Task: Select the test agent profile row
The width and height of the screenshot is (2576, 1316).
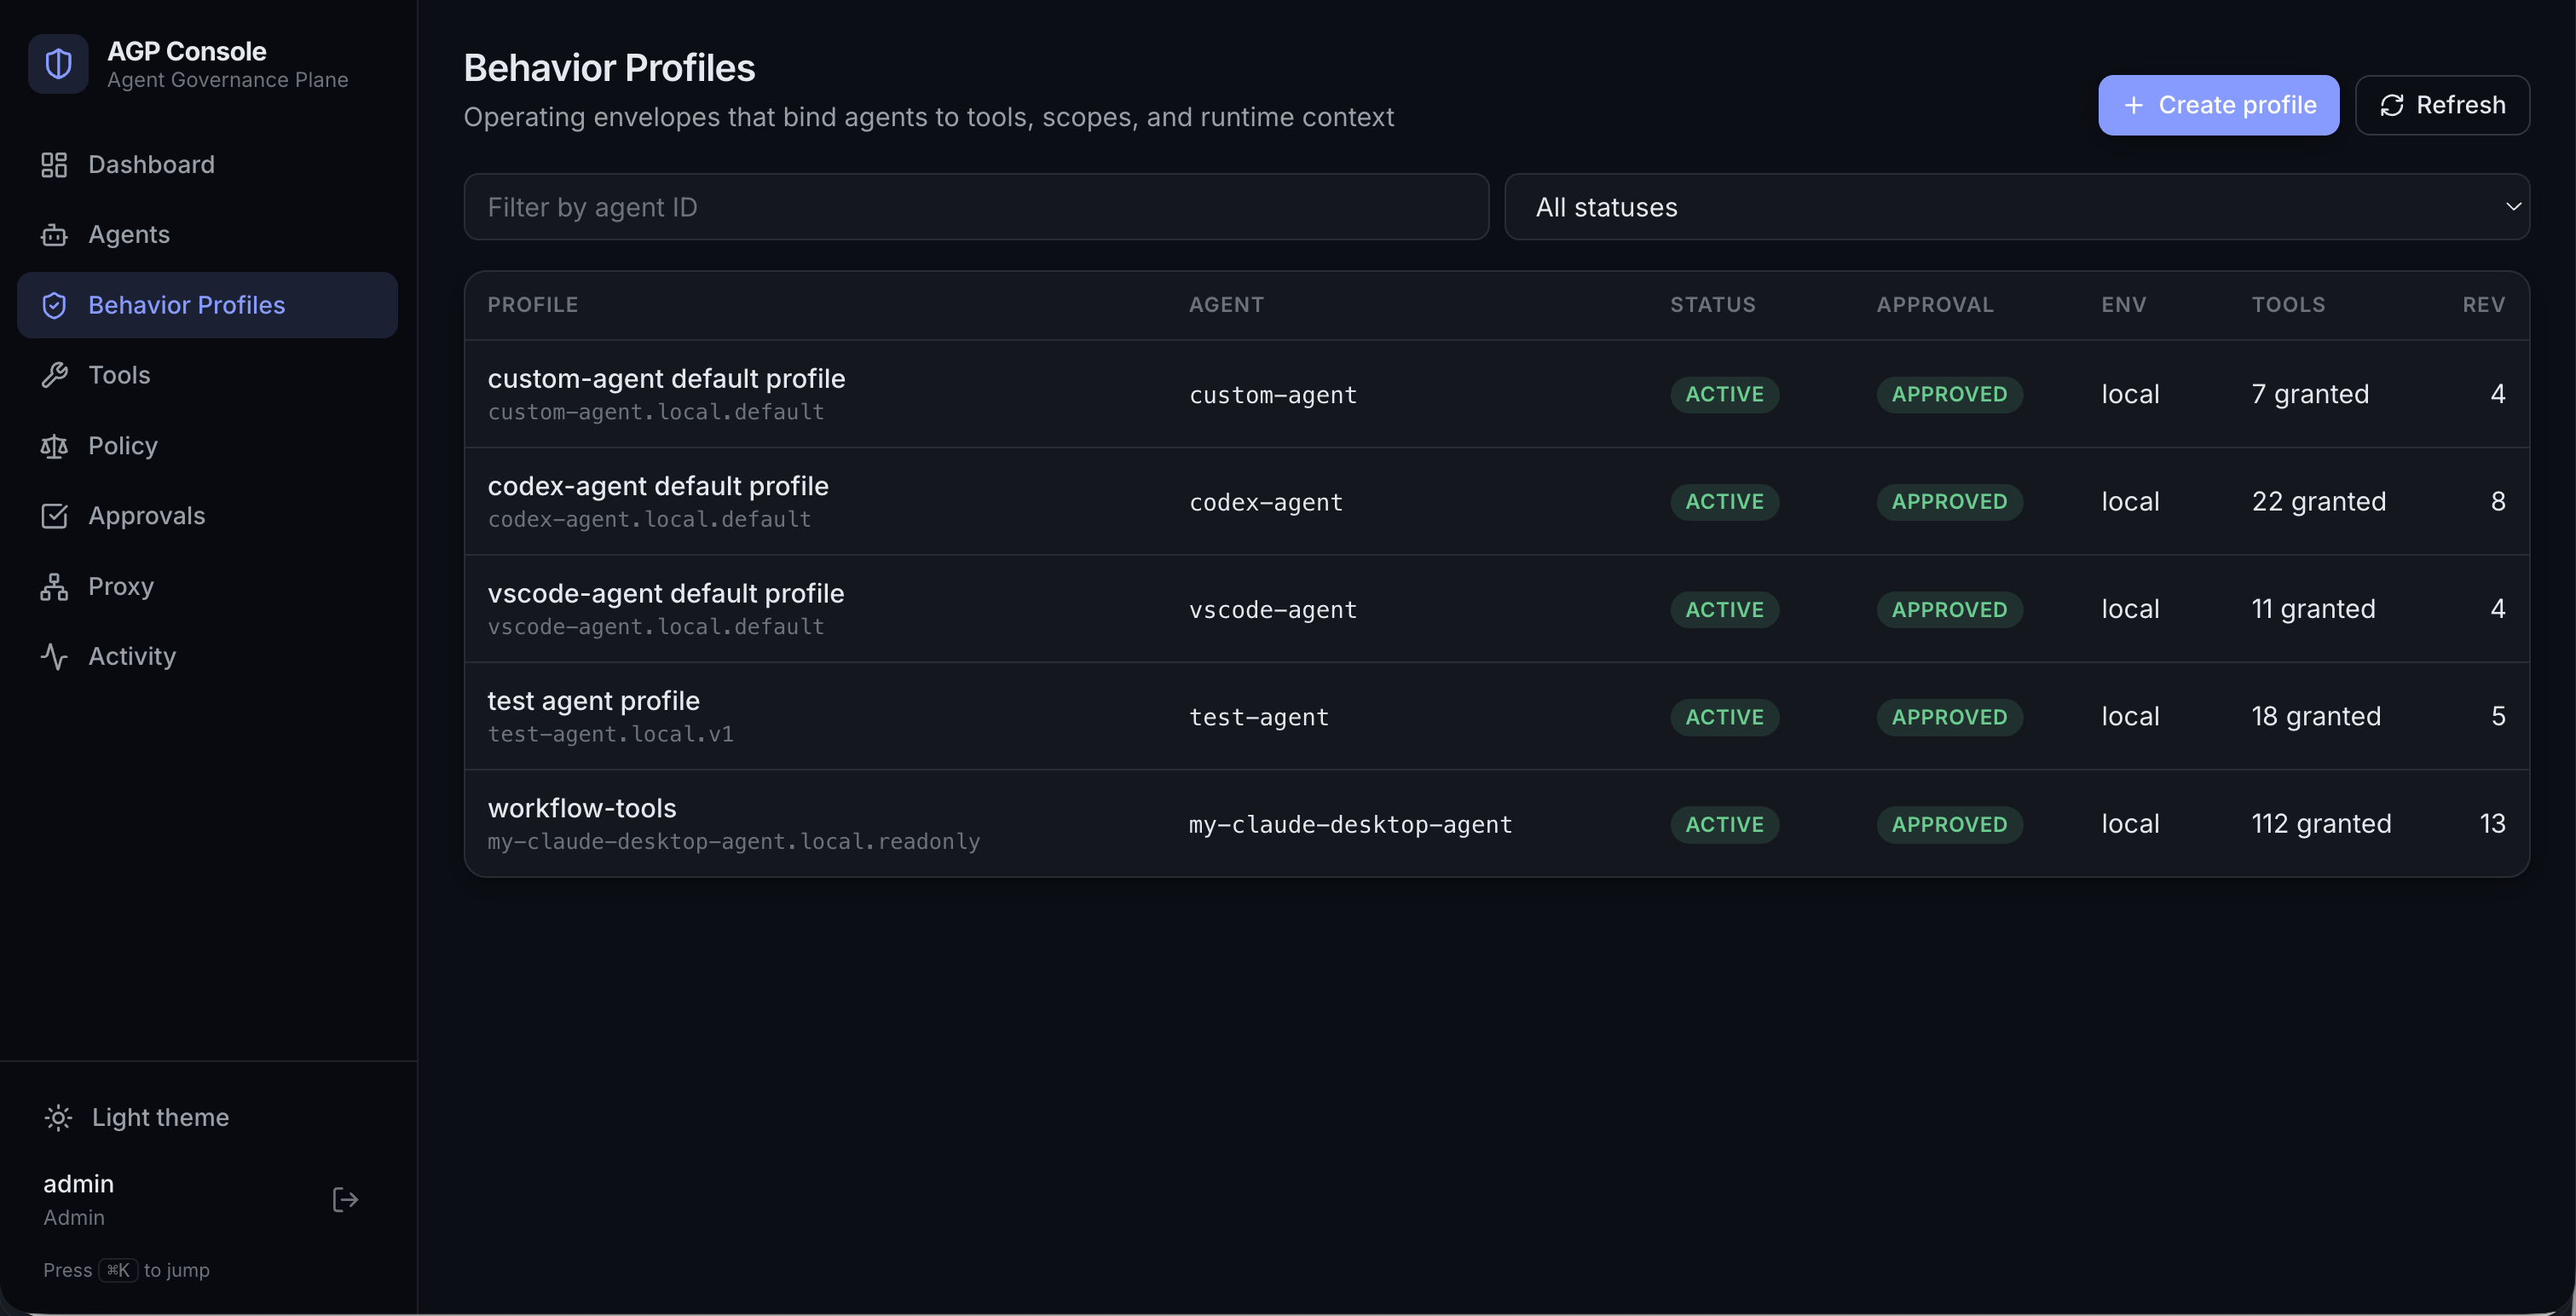Action: click(x=1496, y=716)
